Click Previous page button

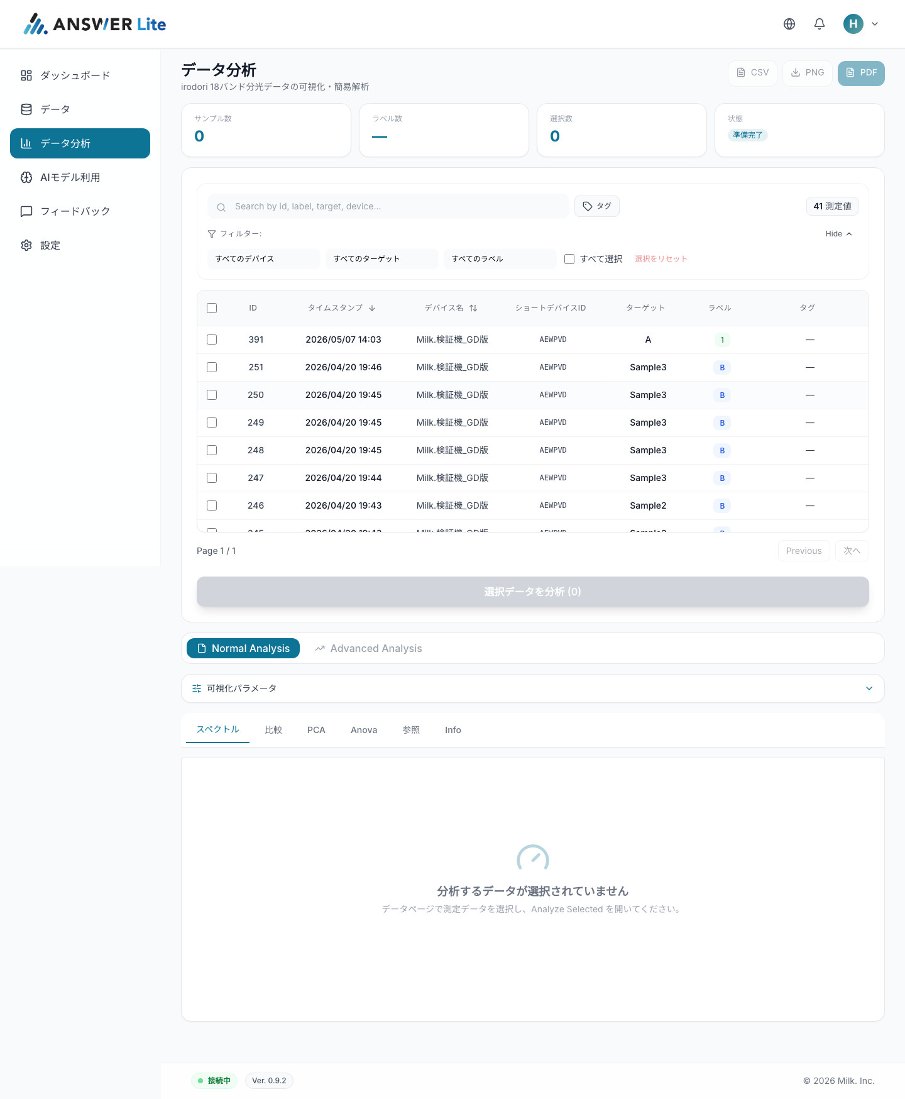pyautogui.click(x=804, y=551)
